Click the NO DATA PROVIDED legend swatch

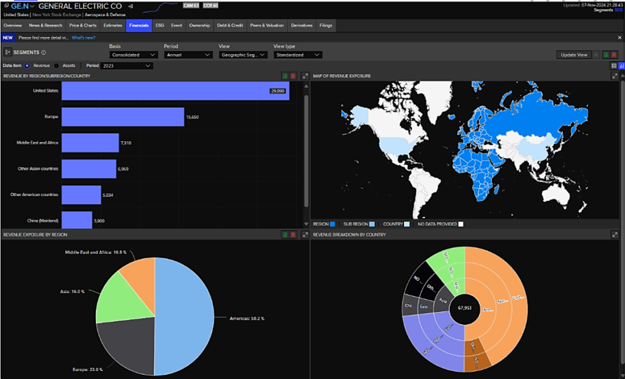(461, 224)
